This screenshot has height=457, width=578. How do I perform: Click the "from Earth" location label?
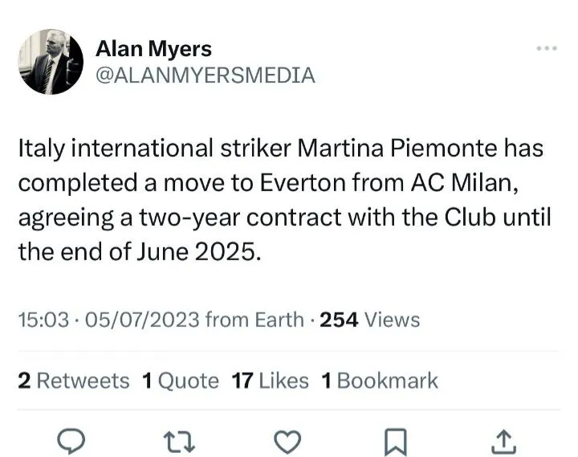point(254,320)
